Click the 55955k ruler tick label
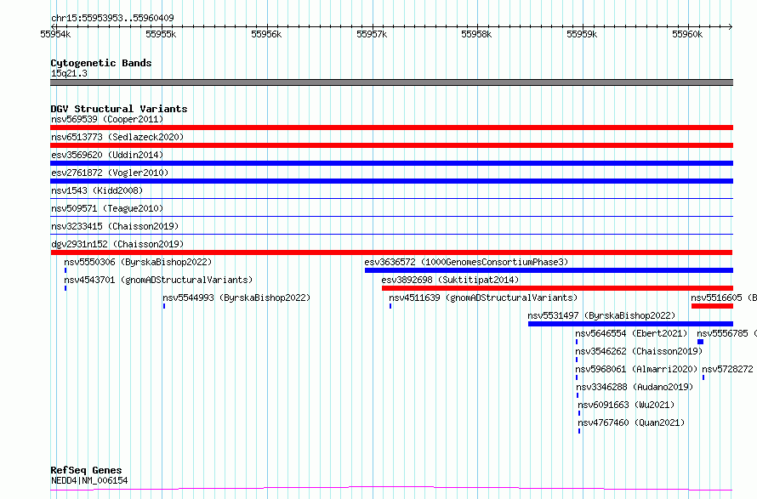Viewport: 757px width, 499px height. [161, 34]
